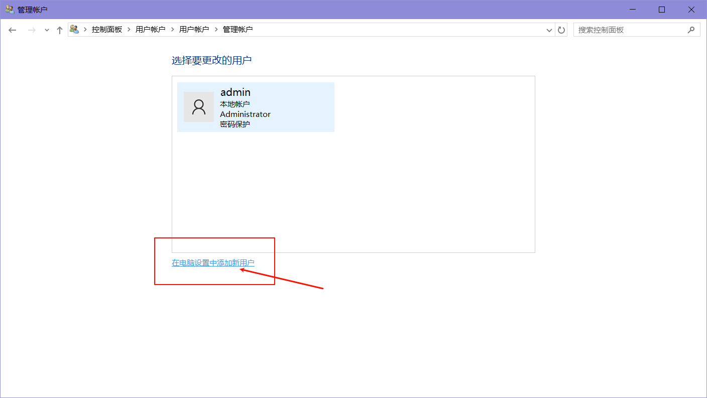
Task: Click the Administrator label
Action: [x=246, y=114]
